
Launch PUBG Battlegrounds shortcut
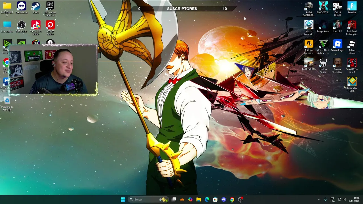[309, 8]
